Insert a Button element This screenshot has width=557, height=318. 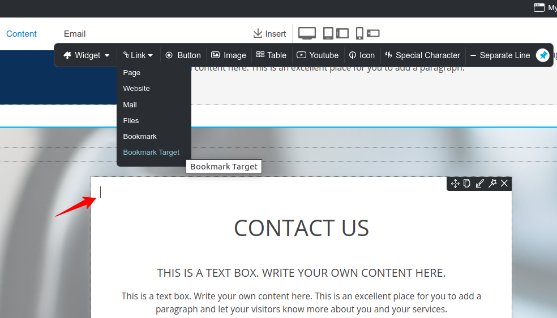coord(183,55)
